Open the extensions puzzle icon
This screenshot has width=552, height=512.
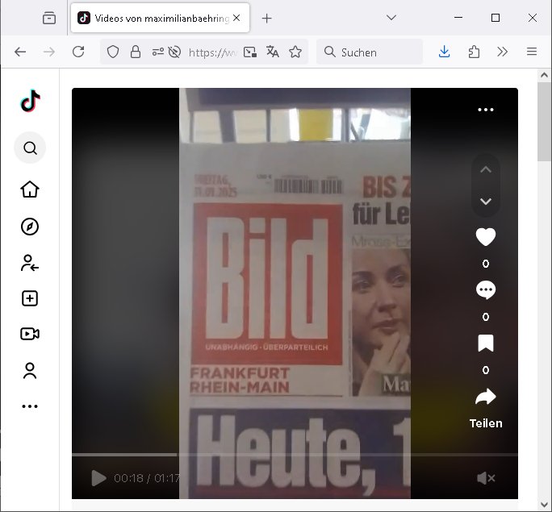474,52
